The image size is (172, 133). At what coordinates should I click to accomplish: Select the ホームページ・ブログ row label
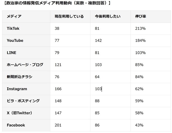coord(25,65)
